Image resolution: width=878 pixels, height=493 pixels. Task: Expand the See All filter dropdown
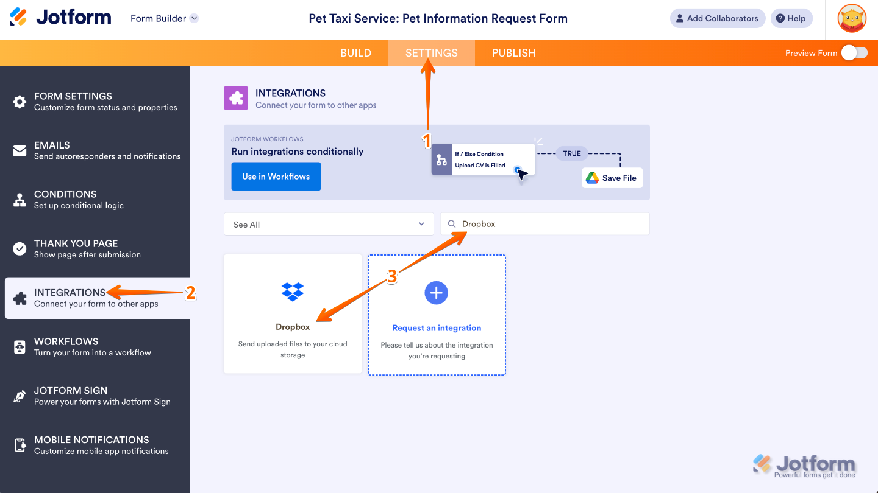pyautogui.click(x=328, y=223)
